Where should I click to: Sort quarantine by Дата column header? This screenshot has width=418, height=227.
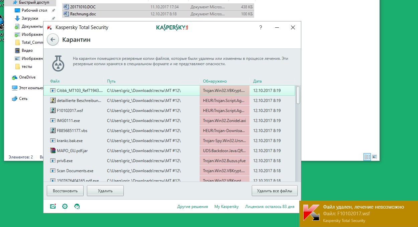point(257,81)
